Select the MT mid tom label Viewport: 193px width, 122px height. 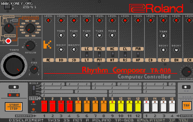pyautogui.click(x=99, y=60)
